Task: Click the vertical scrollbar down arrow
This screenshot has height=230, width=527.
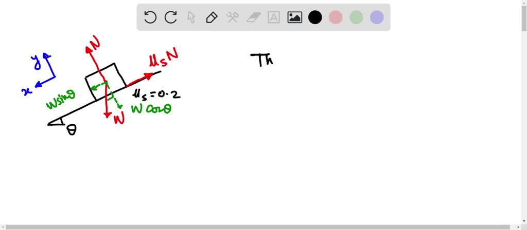Action: pos(524,221)
